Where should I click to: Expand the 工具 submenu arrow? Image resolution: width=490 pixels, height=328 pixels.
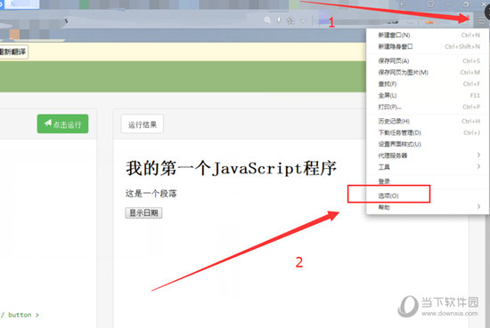point(478,166)
